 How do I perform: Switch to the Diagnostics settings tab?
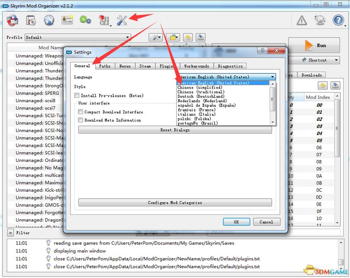pos(230,66)
